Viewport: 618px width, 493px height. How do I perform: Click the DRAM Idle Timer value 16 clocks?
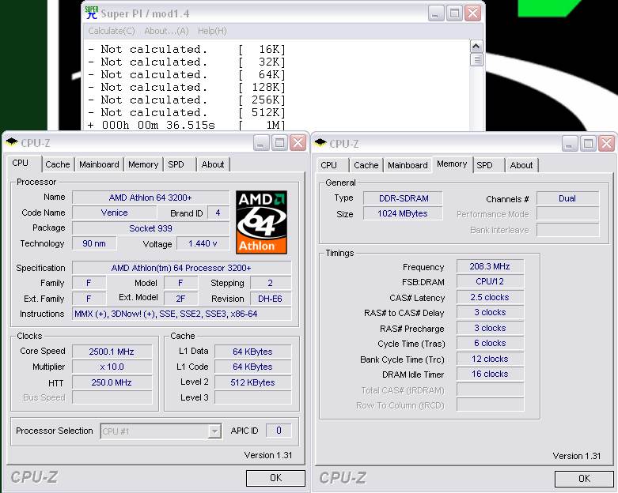pos(490,374)
